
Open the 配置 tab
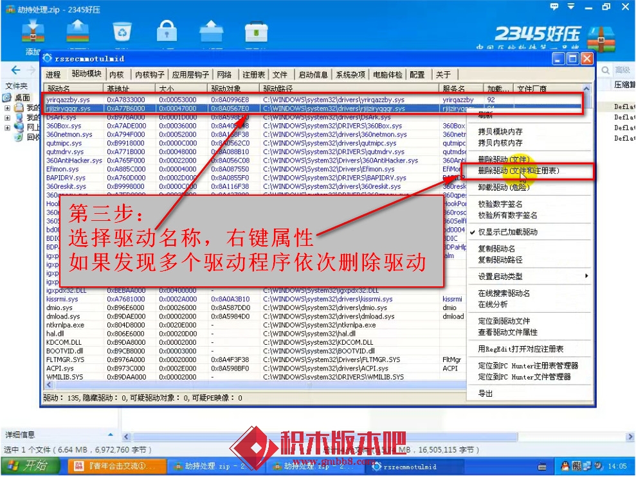417,74
